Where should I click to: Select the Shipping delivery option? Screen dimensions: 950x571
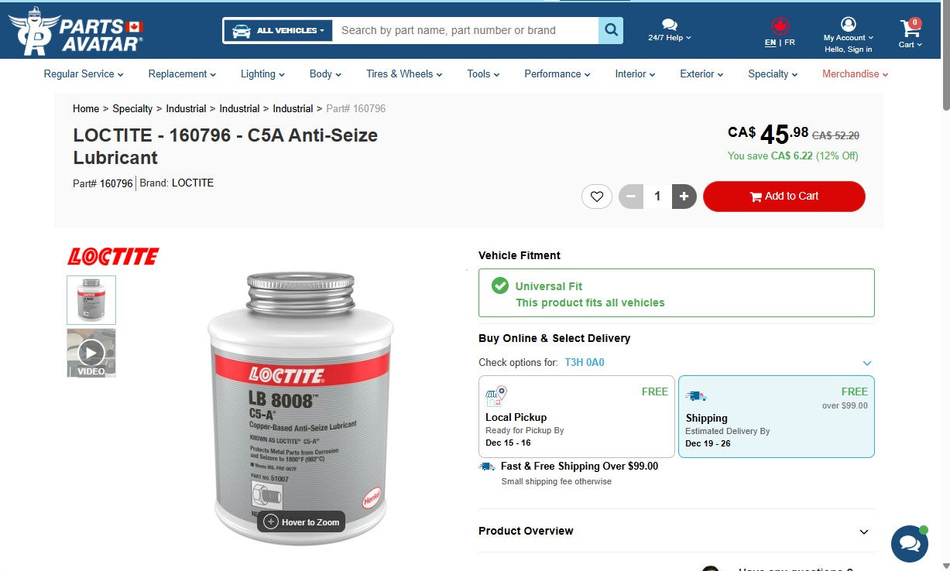pyautogui.click(x=776, y=417)
